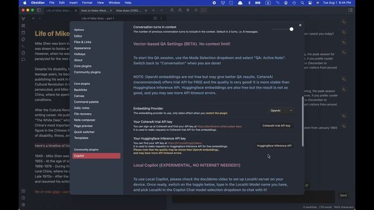Open Page preview plugin settings
The height and width of the screenshot is (210, 374).
pos(83,126)
